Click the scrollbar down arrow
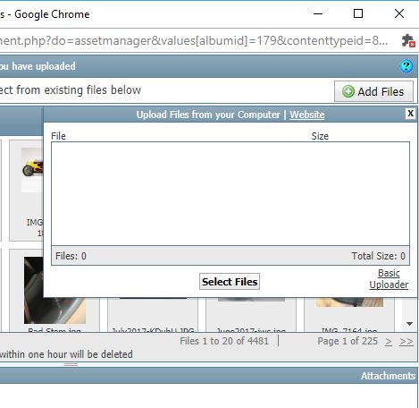 click(x=409, y=324)
